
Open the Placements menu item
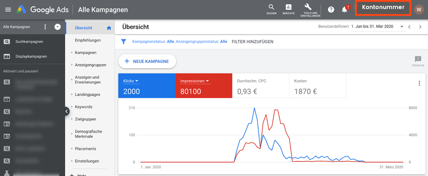[86, 149]
